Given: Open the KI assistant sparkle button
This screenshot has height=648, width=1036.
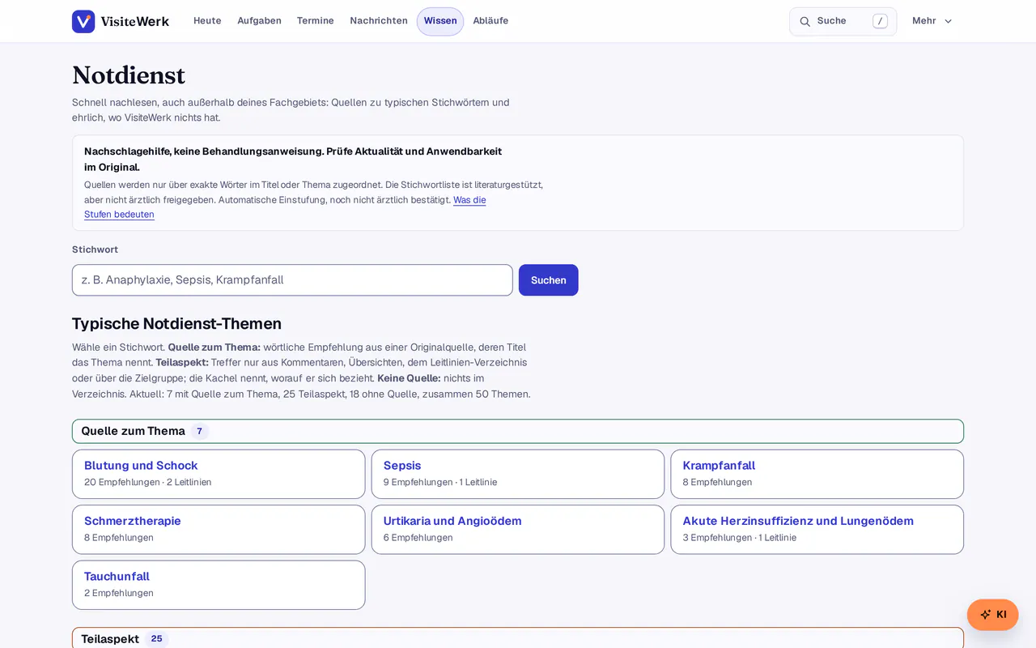Looking at the screenshot, I should (x=992, y=615).
